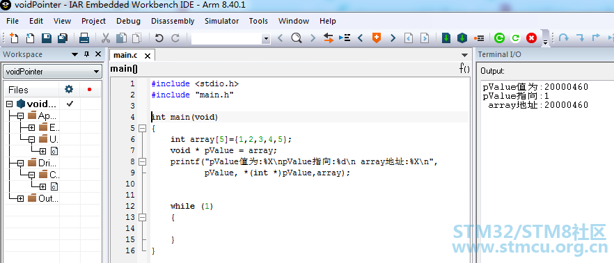Open the voidPointer configuration dropdown
The width and height of the screenshot is (614, 263).
pos(96,72)
